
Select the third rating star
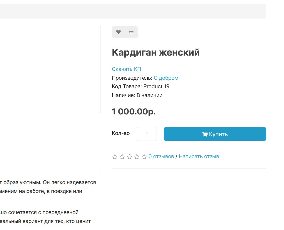click(x=130, y=157)
